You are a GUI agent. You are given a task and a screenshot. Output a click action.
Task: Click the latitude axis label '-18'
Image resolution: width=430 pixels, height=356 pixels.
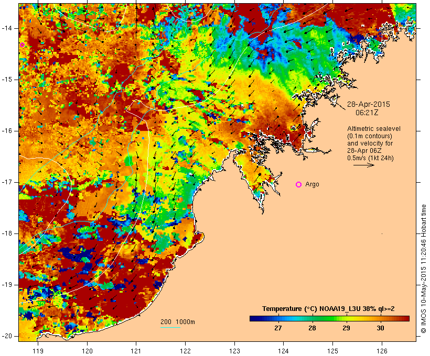pyautogui.click(x=7, y=233)
